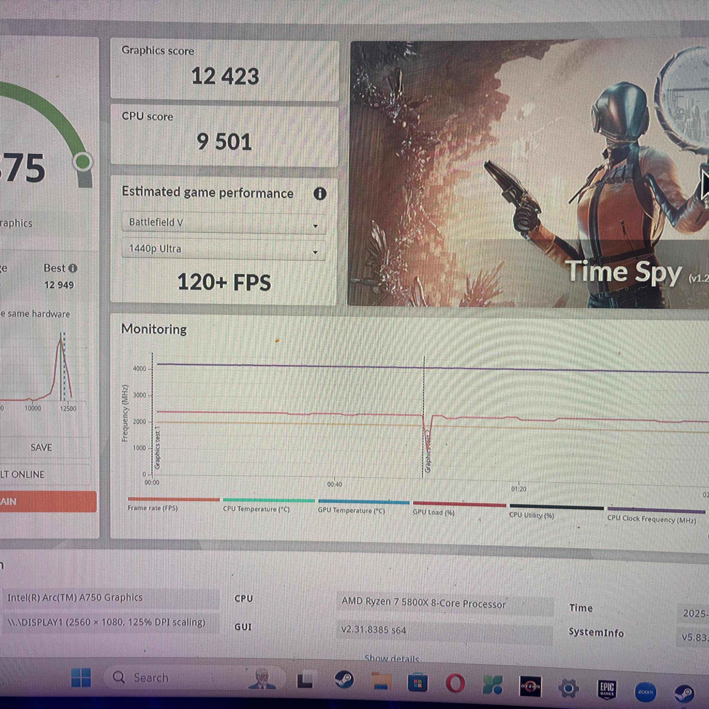Open the Opera browser icon
The height and width of the screenshot is (709, 709).
(455, 684)
